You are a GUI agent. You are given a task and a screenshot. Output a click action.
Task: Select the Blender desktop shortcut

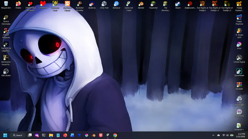(141, 5)
